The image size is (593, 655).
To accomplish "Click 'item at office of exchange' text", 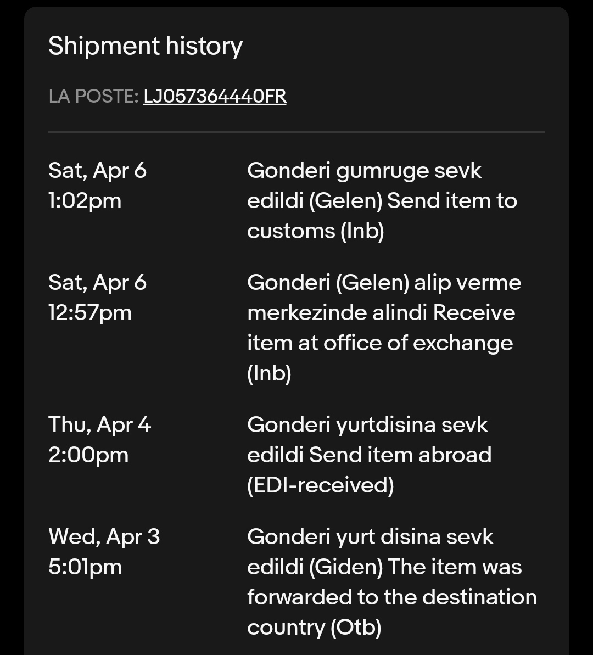I will coord(380,343).
